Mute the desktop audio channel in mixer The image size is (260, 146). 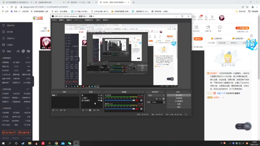[x=137, y=100]
